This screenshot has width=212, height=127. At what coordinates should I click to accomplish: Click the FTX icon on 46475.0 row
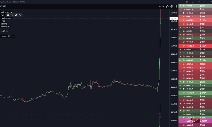(184, 42)
